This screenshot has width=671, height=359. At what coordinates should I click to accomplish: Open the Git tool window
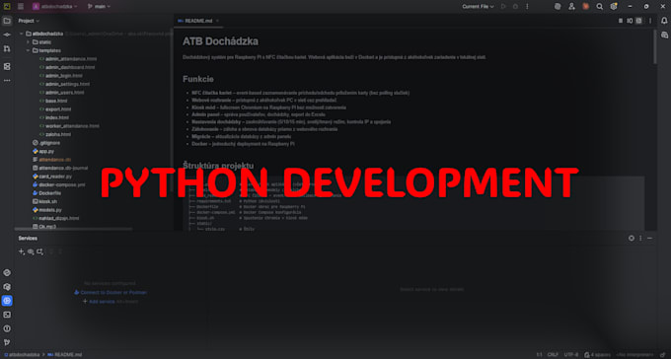coord(7,342)
